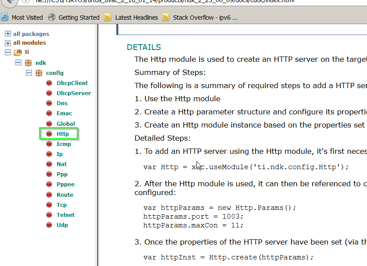Click the 'Detailed Steps:' text

[x=162, y=138]
